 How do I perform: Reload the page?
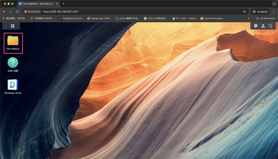pyautogui.click(x=17, y=12)
